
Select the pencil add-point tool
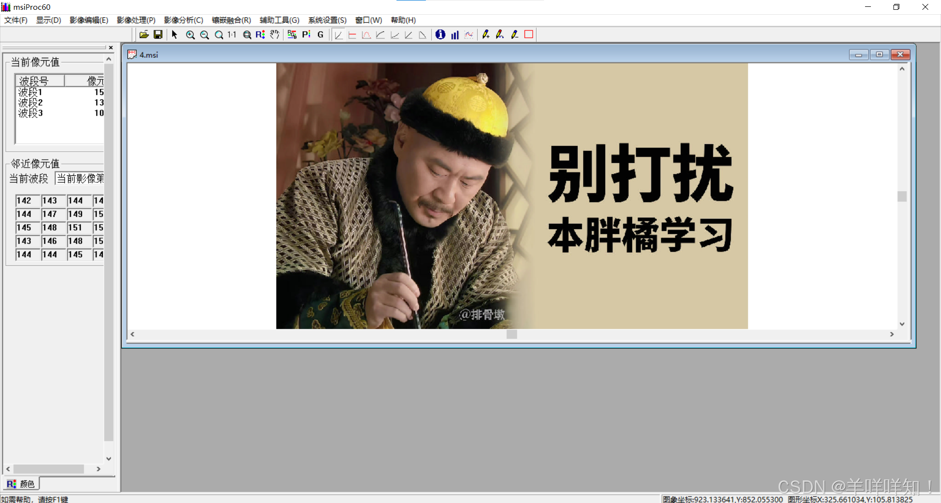[x=486, y=35]
